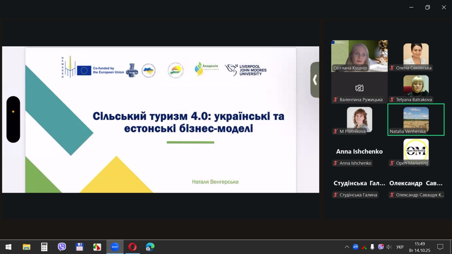Open the Calculator app in the taskbar
Viewport: 452px width, 254px height.
pos(44,247)
